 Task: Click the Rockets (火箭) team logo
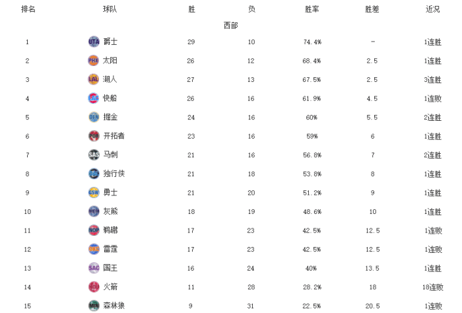coord(94,287)
